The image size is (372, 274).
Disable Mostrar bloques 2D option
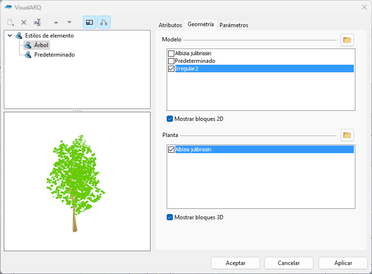click(x=170, y=119)
